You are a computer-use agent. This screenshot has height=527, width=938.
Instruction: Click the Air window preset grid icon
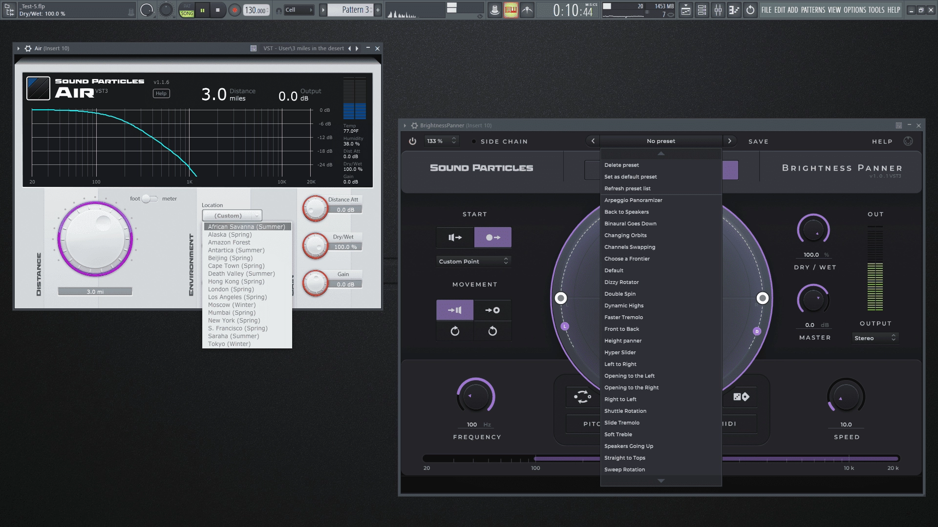pos(254,48)
